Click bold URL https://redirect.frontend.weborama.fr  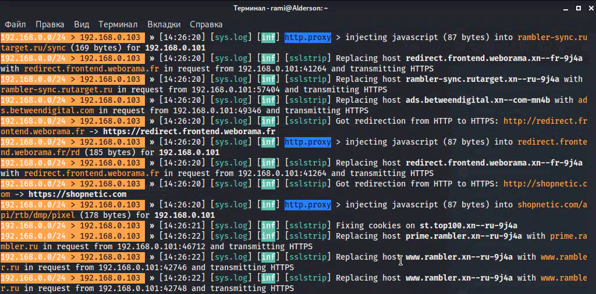click(x=189, y=132)
